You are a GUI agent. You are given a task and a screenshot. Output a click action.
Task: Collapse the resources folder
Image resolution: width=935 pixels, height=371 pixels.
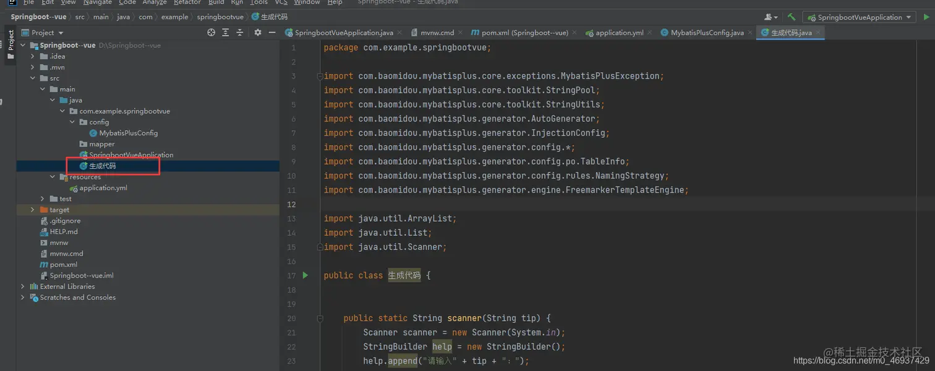pos(53,177)
